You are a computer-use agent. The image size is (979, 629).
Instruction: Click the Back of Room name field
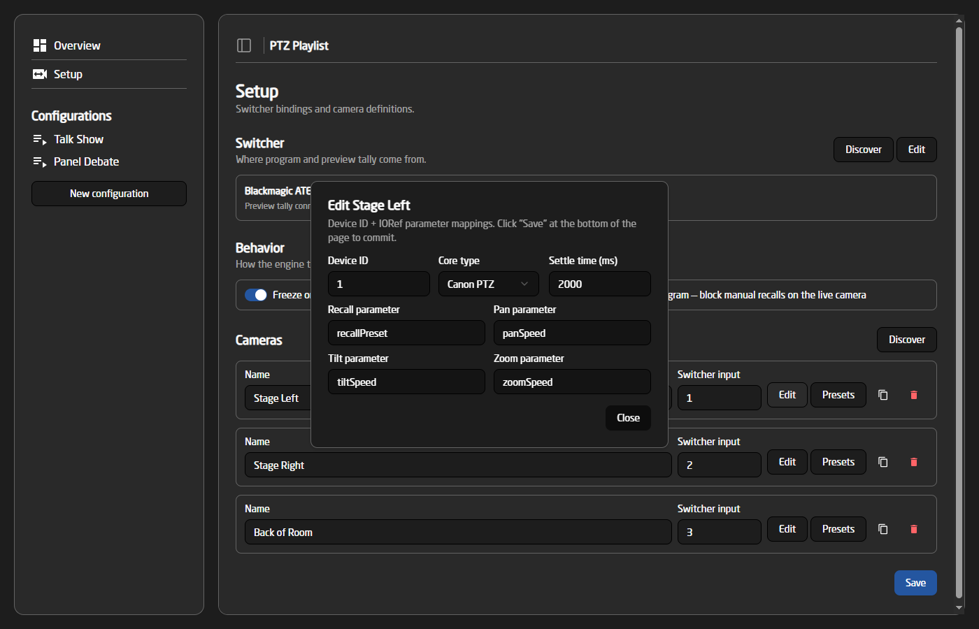pos(458,532)
